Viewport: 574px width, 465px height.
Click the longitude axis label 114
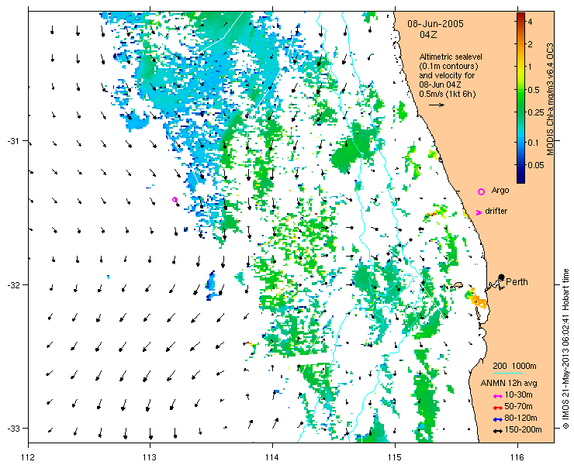[272, 457]
